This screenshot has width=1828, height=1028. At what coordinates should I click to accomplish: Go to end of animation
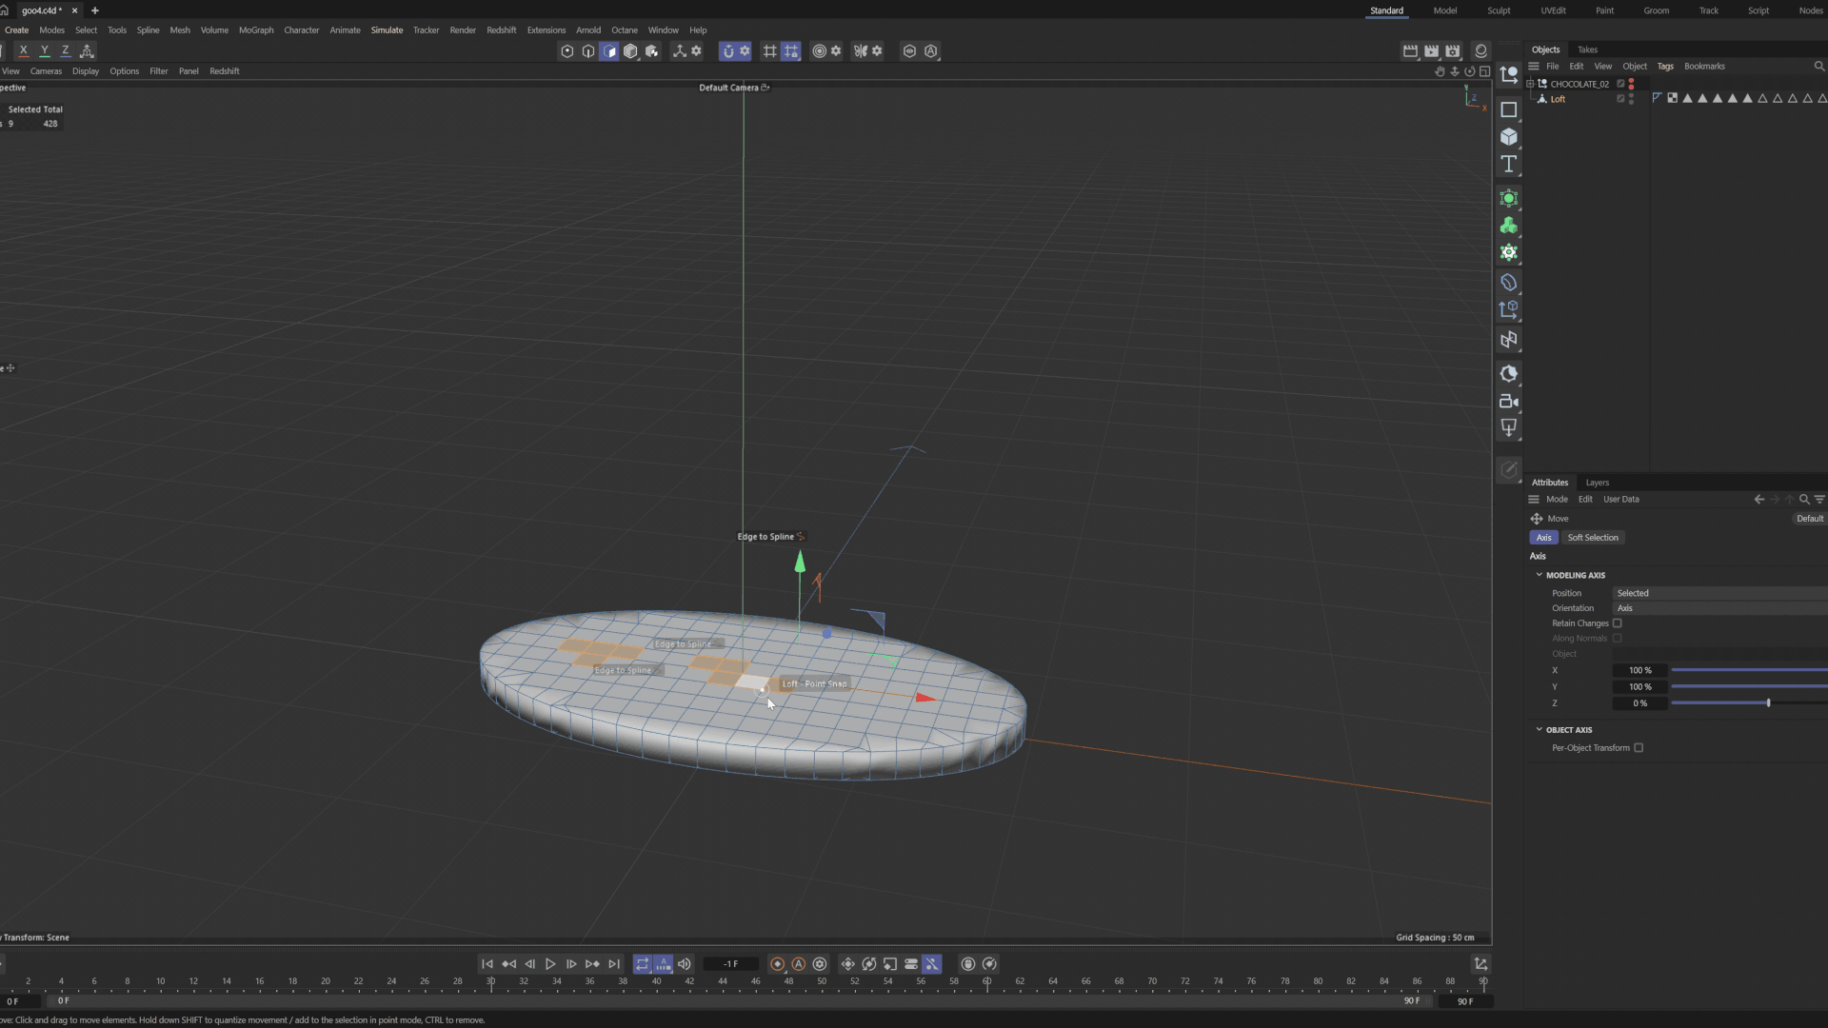(x=614, y=964)
